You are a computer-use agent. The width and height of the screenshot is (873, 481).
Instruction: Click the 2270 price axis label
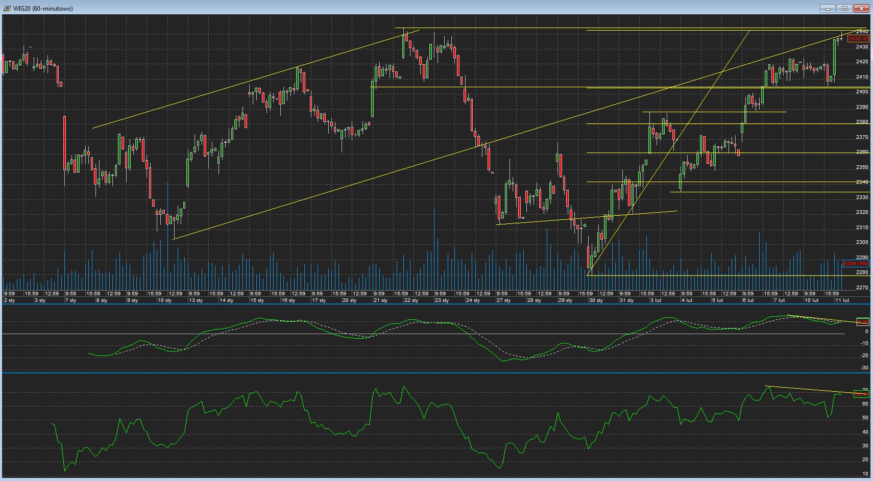[862, 288]
